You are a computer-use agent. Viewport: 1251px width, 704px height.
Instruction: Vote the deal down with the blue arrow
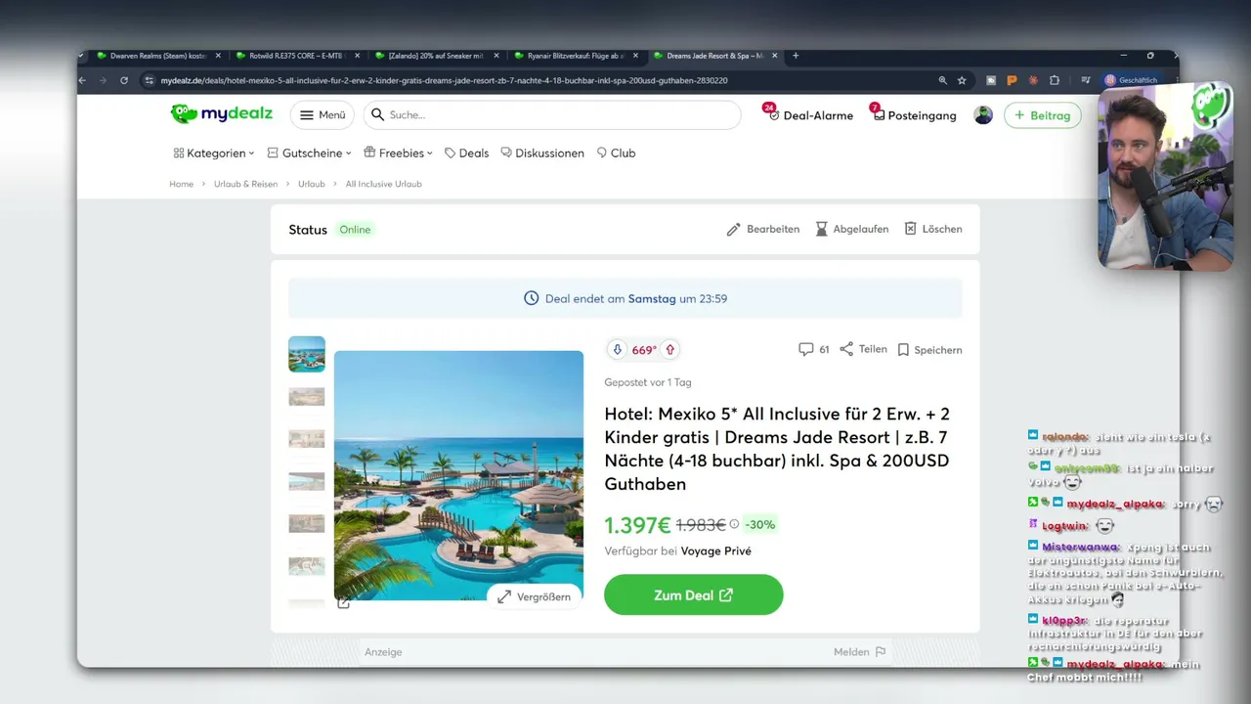tap(617, 350)
